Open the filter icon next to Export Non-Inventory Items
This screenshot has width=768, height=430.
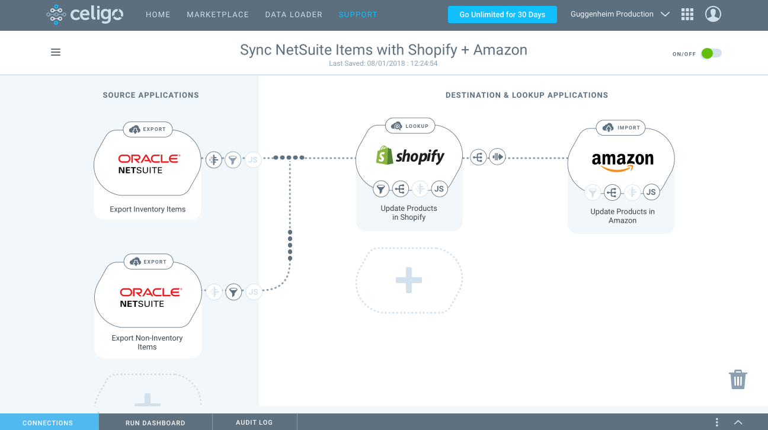[x=234, y=291]
